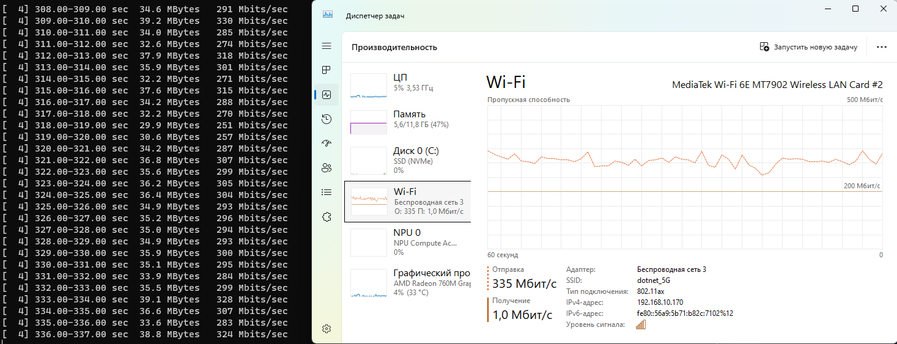897x344 pixels.
Task: Click the Wi-Fi throughput graph
Action: click(685, 177)
